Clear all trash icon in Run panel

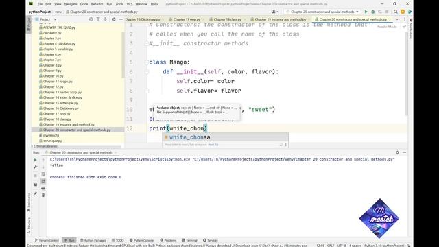[43, 195]
